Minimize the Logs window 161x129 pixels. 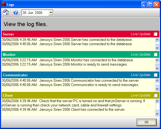point(144,4)
